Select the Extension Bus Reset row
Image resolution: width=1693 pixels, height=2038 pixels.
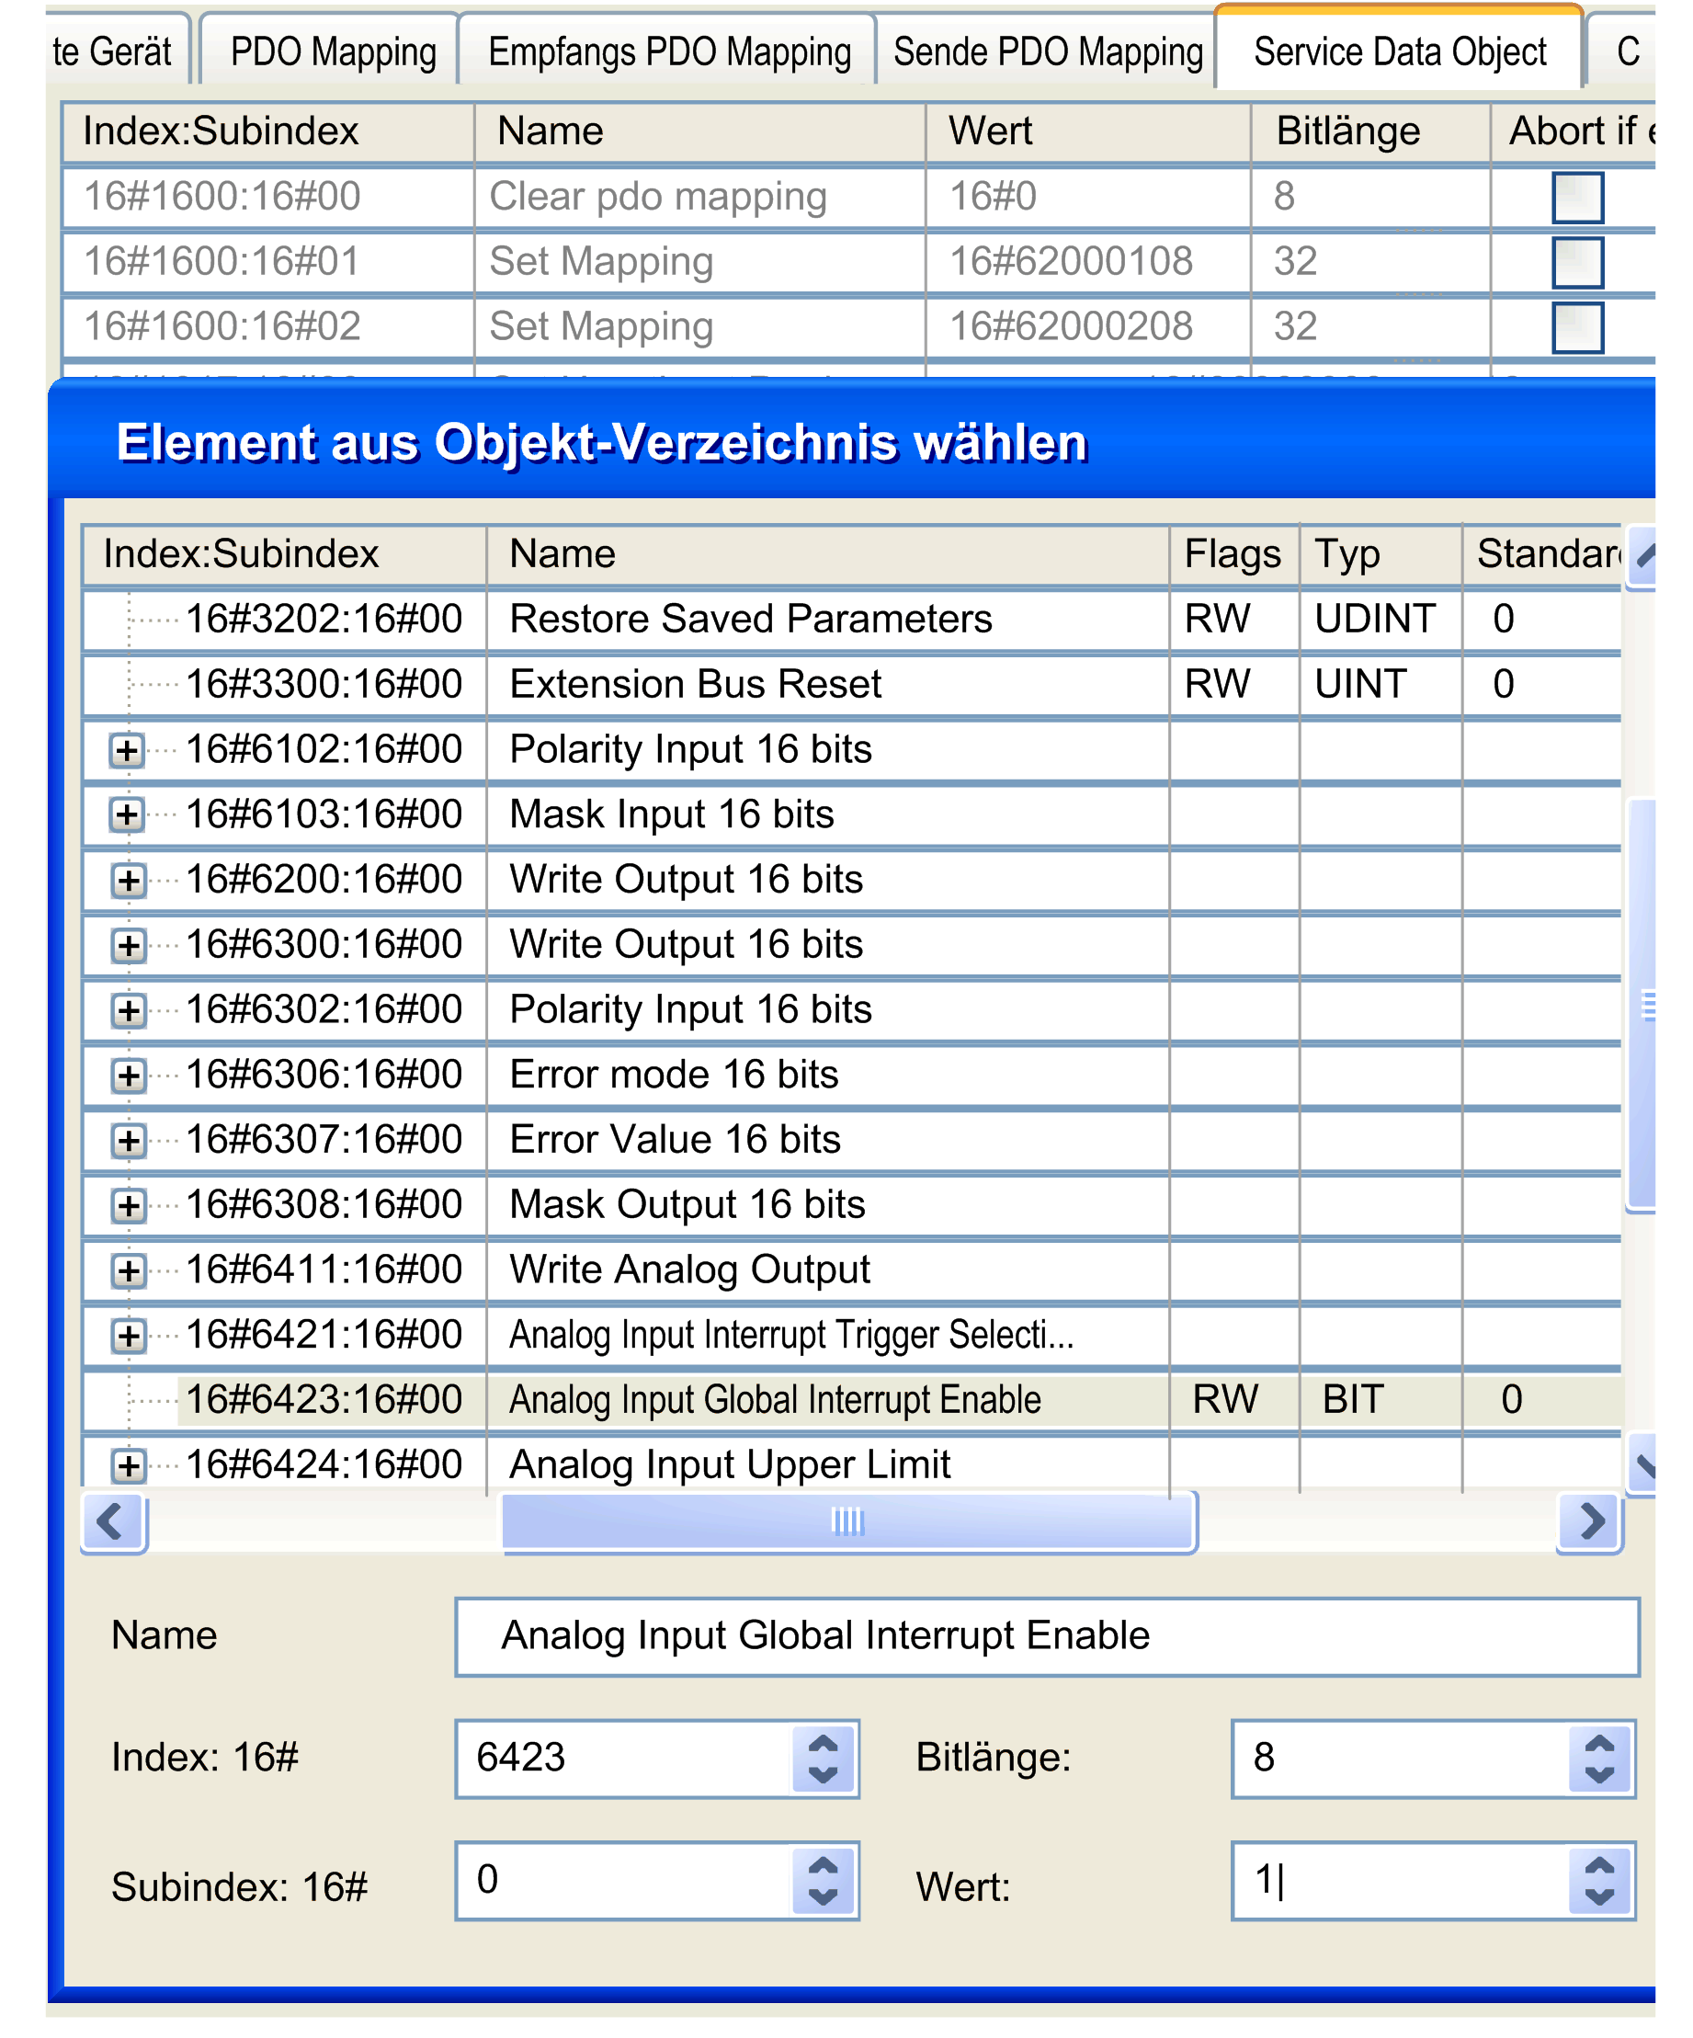[x=852, y=684]
